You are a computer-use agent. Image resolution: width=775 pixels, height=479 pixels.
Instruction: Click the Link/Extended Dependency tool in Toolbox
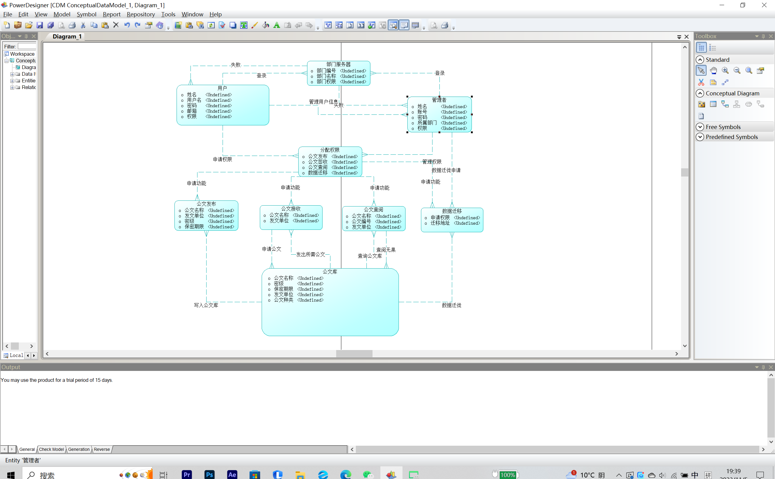tap(725, 83)
